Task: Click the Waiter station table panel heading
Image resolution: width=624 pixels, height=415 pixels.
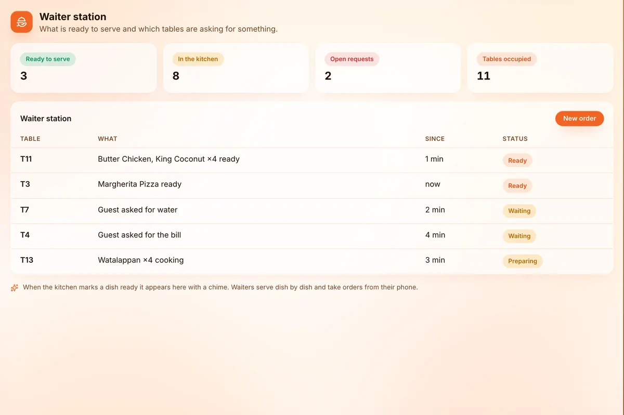Action: tap(46, 118)
